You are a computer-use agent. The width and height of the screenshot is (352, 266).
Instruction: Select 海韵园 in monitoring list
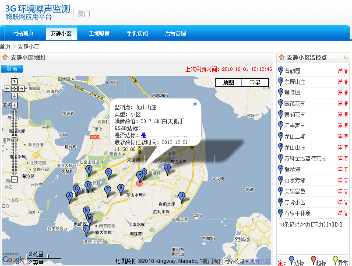coord(292,71)
